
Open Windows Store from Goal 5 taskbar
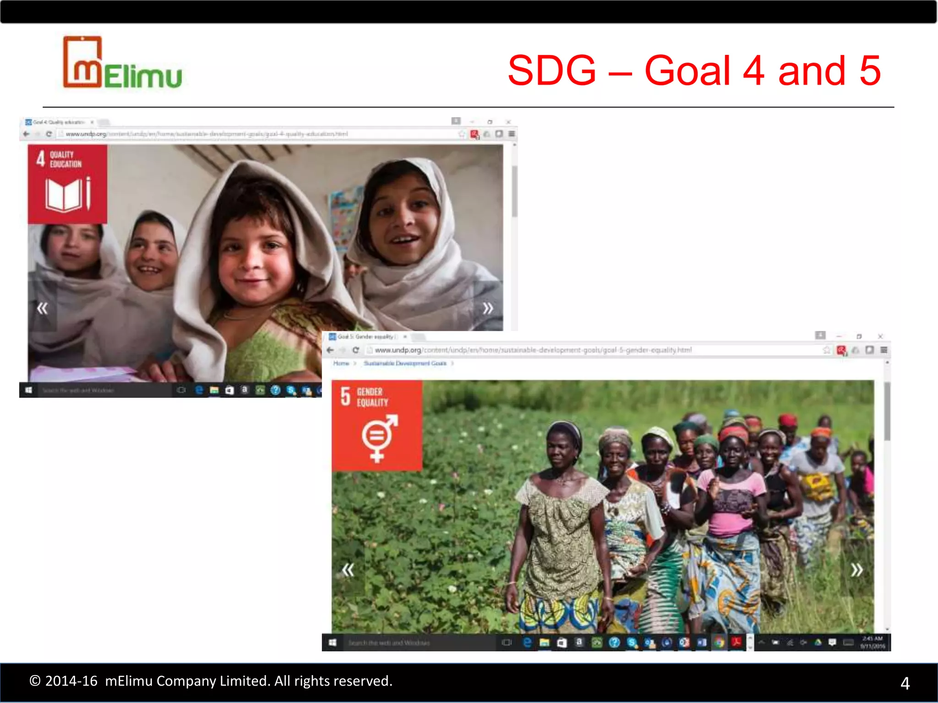562,643
